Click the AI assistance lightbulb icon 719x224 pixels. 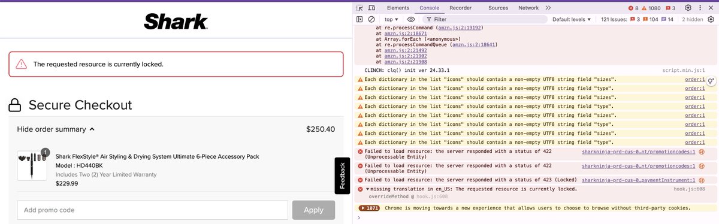(x=712, y=81)
